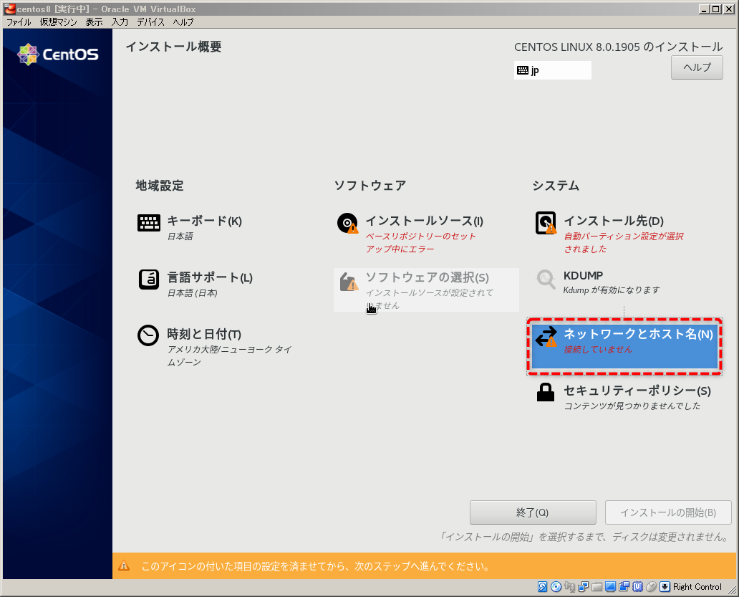This screenshot has height=597, width=739.
Task: Click VirtualBox network status icon
Action: 583,587
